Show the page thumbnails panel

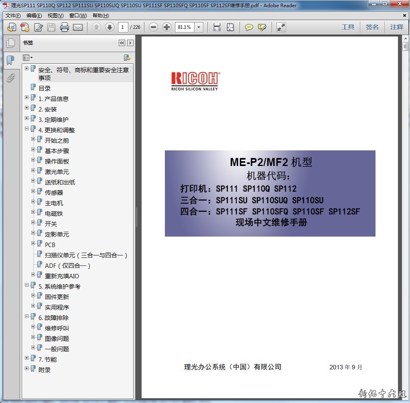pos(10,43)
